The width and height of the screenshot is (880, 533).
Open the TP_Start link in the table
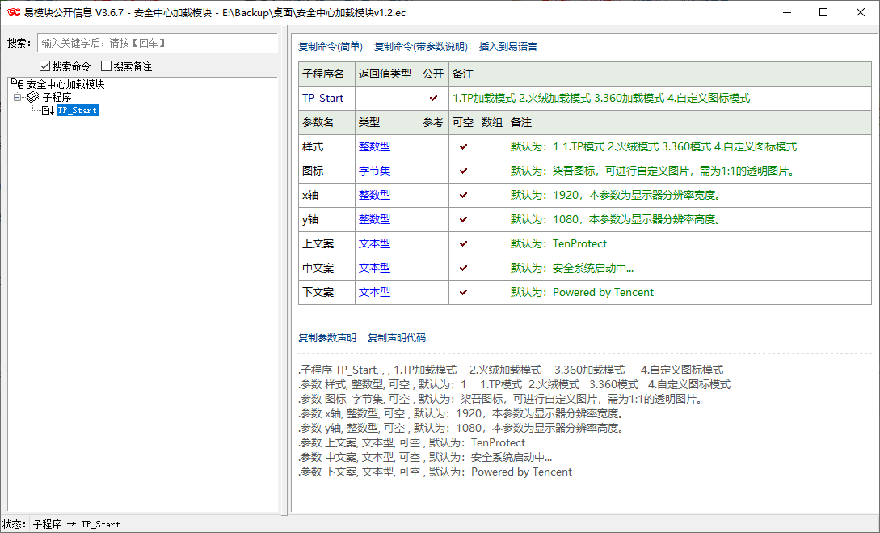[x=322, y=99]
